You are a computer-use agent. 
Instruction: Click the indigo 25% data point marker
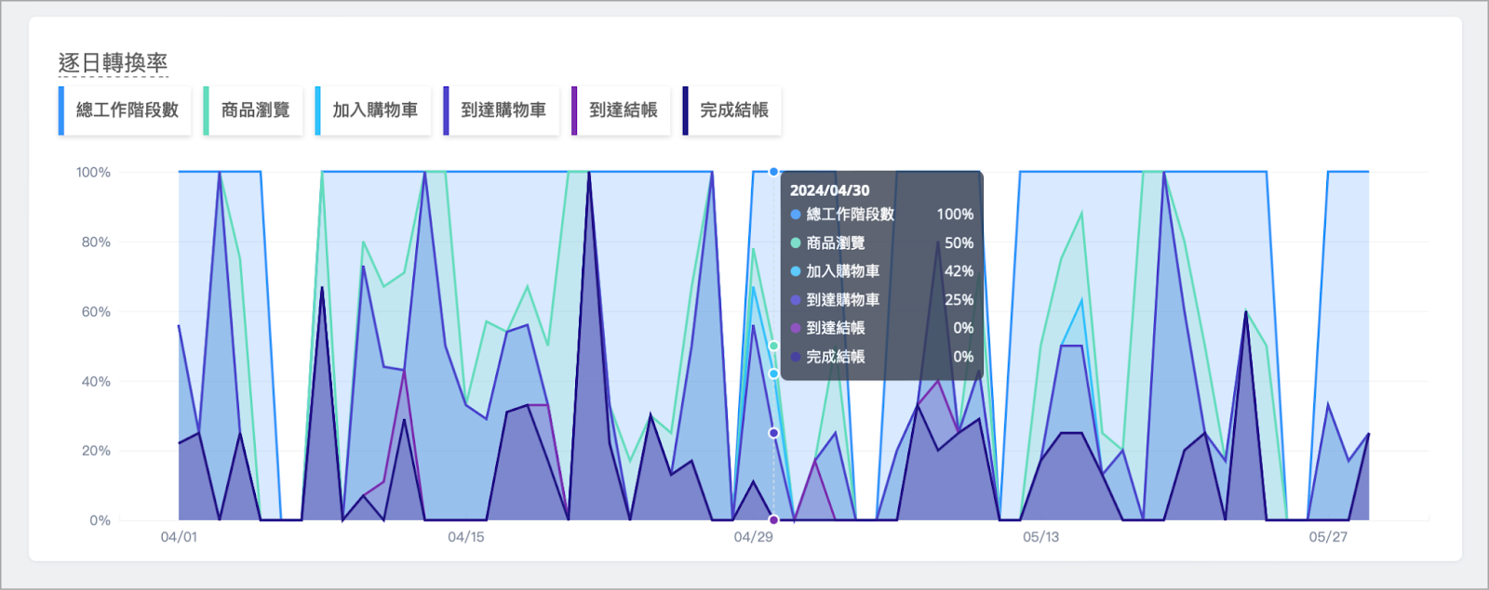tap(773, 433)
